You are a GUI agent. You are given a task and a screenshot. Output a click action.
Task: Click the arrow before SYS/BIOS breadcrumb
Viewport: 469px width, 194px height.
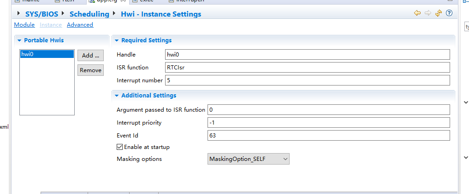point(18,14)
